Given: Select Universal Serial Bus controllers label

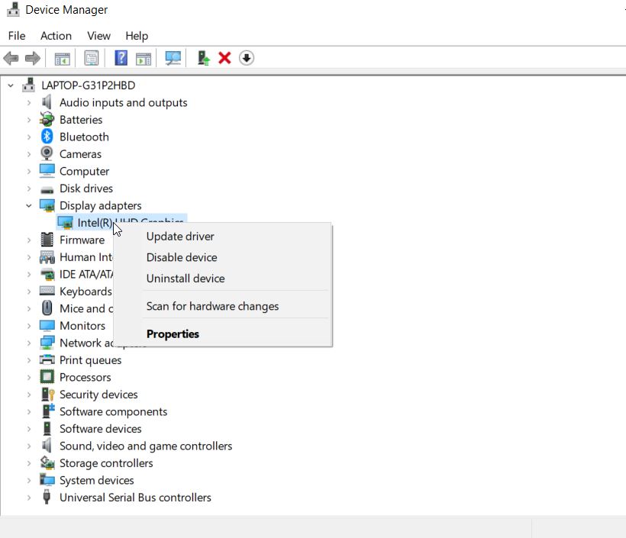Looking at the screenshot, I should (x=135, y=498).
